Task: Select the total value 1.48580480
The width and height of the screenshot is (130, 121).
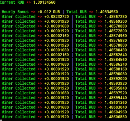Action: pyautogui.click(x=116, y=50)
